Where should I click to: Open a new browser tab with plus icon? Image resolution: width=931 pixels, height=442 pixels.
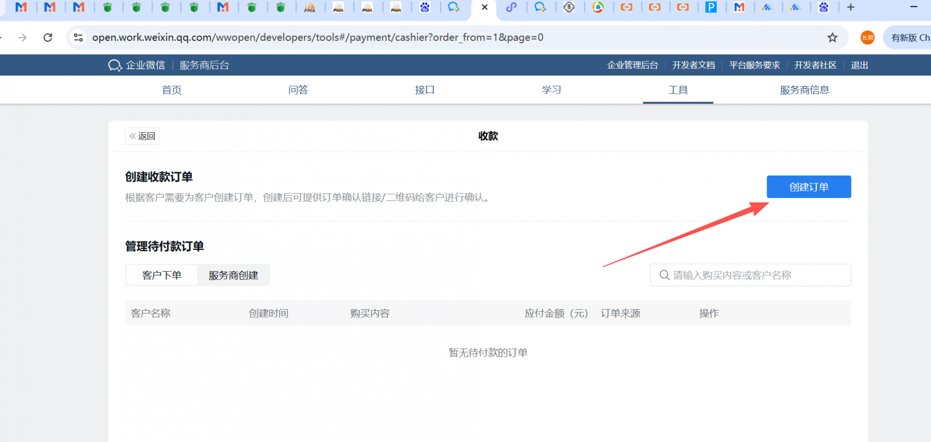coord(851,7)
